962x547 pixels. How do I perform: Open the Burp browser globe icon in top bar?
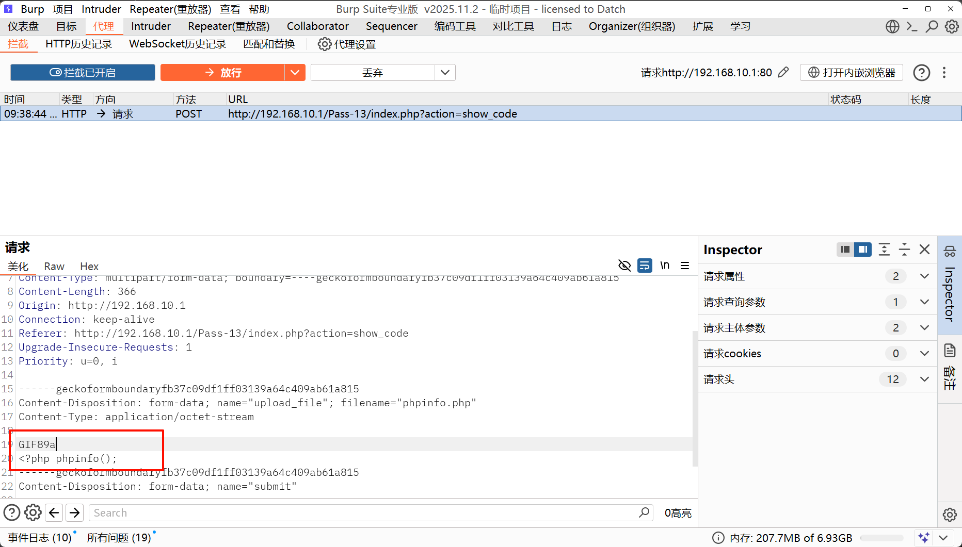[892, 26]
